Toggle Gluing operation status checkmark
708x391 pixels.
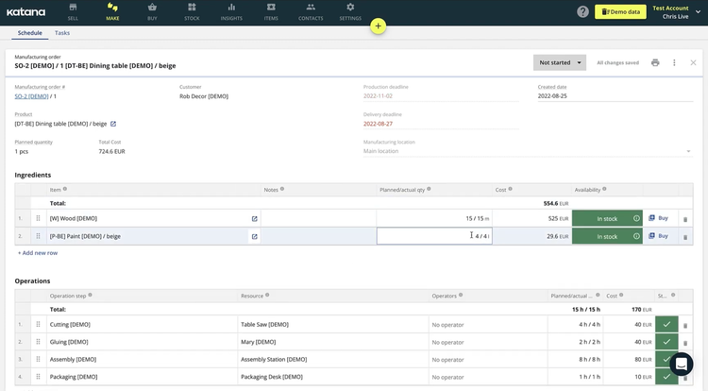click(x=666, y=342)
